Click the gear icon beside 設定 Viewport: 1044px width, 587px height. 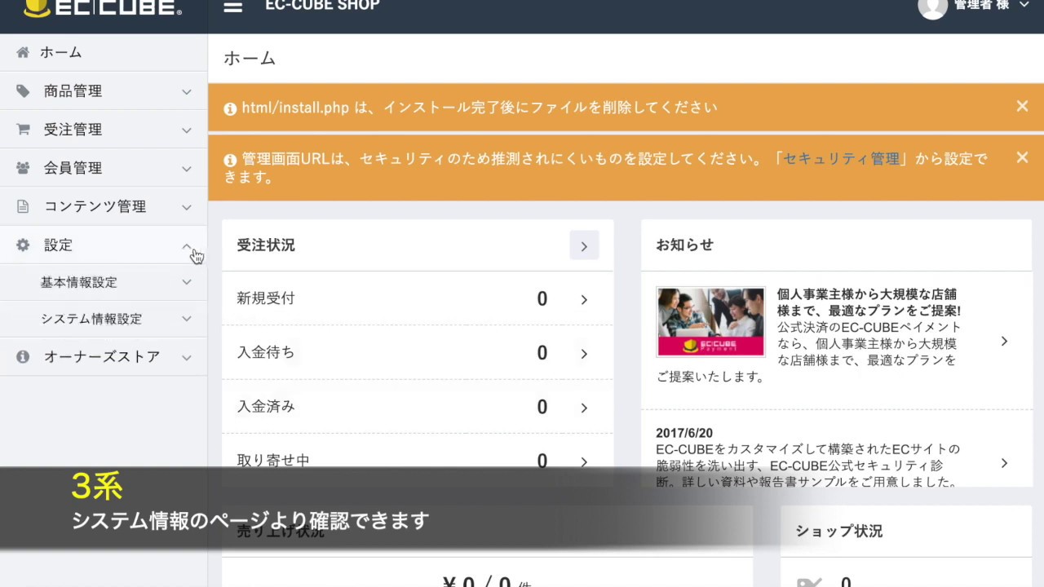click(x=23, y=245)
